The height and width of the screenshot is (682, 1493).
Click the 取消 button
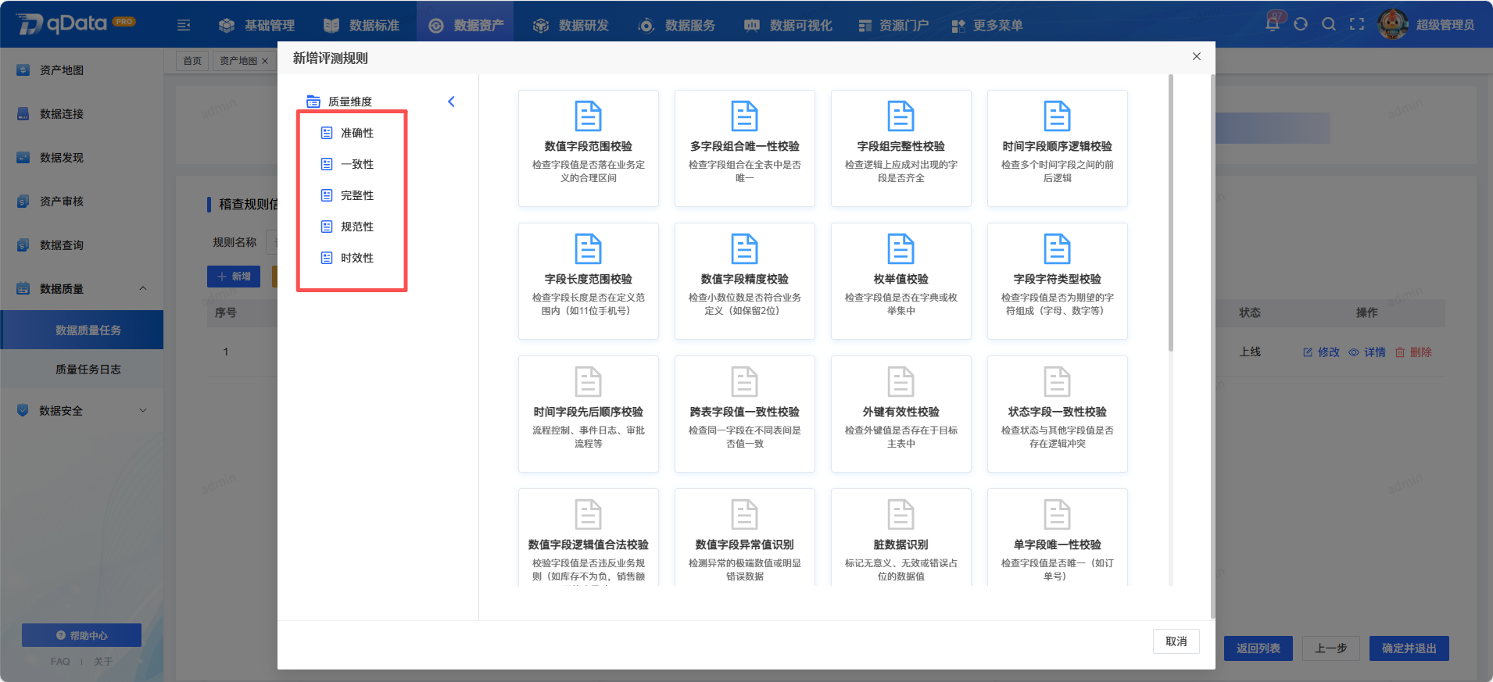[1176, 641]
